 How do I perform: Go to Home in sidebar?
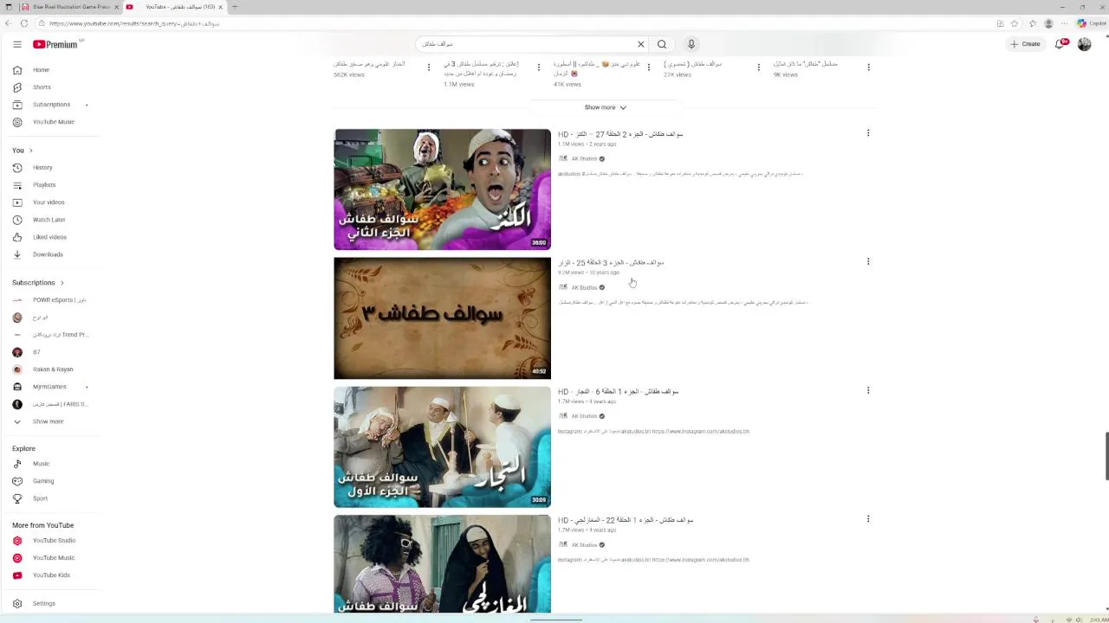coord(41,70)
